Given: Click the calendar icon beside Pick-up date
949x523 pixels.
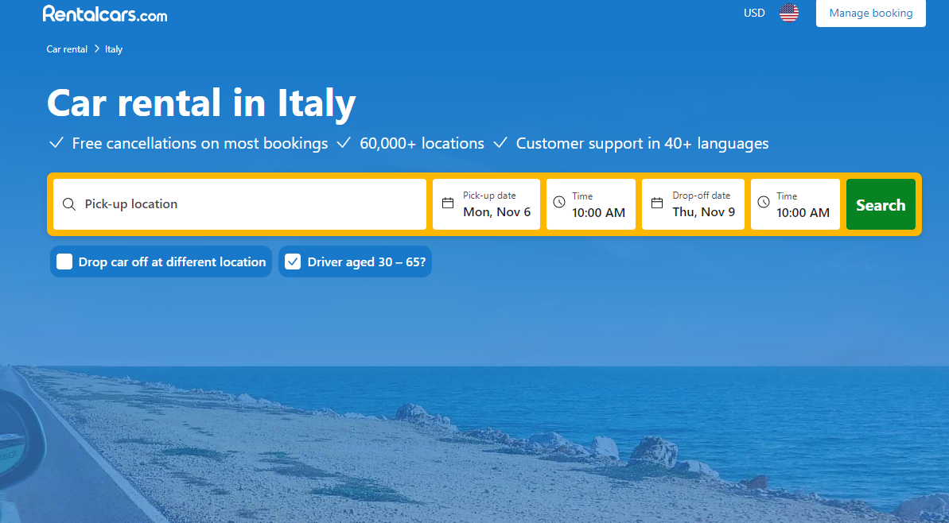Looking at the screenshot, I should tap(448, 203).
